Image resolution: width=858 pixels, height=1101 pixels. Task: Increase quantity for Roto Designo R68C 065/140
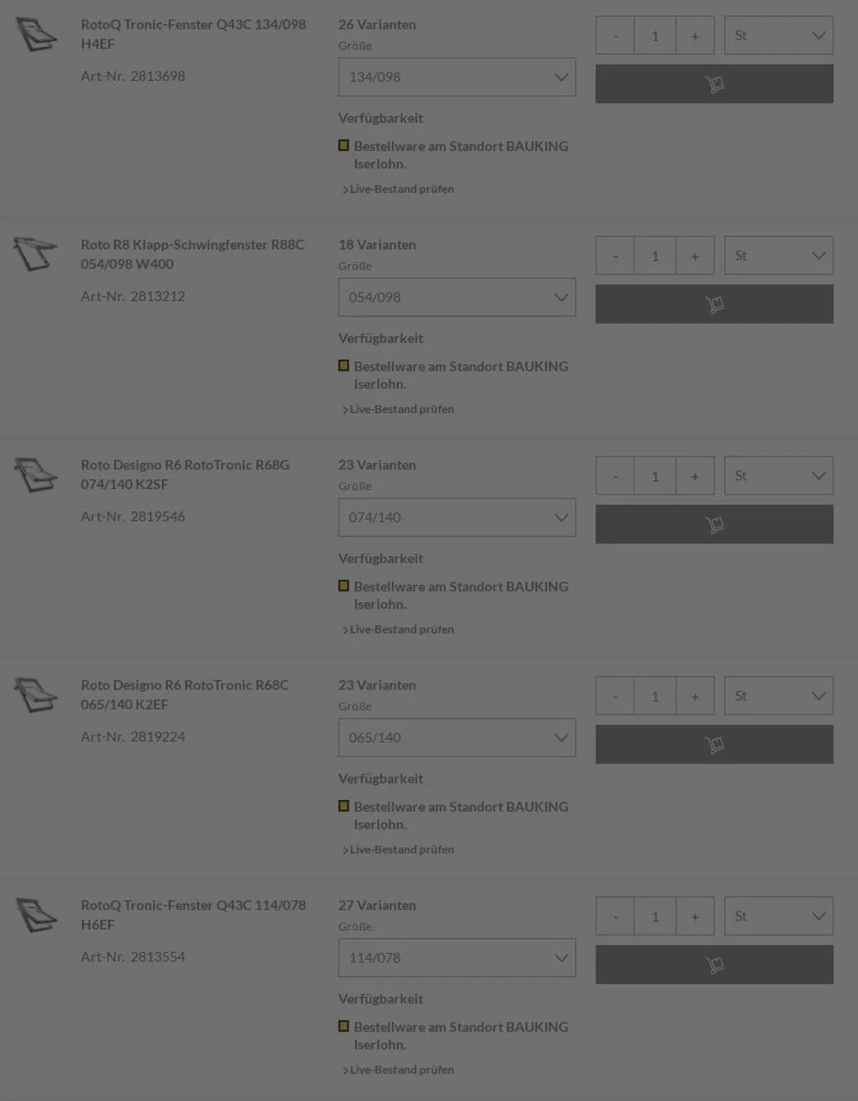(695, 696)
